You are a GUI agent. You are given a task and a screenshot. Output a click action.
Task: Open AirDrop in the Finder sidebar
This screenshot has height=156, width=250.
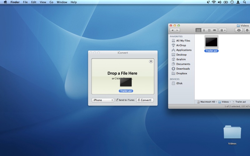[181, 45]
